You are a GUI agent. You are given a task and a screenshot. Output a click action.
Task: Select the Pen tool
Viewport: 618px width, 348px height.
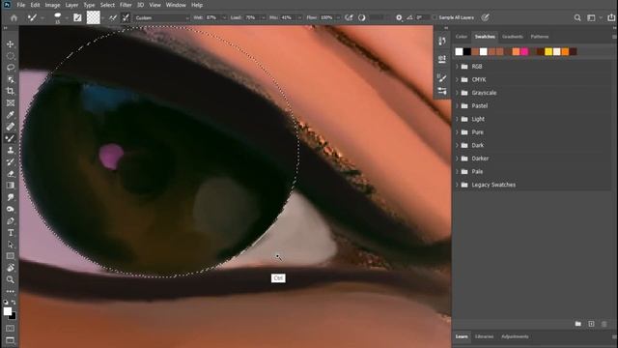tap(11, 221)
